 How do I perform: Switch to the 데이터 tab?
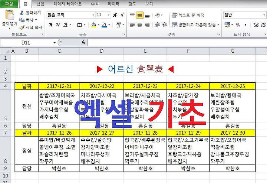point(113,4)
